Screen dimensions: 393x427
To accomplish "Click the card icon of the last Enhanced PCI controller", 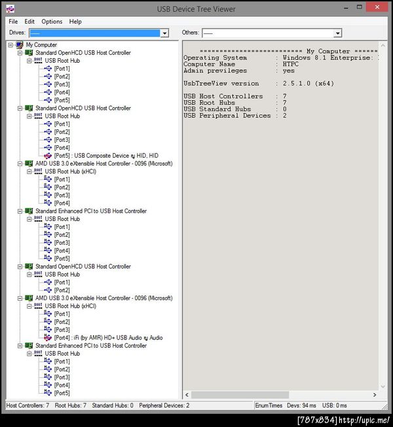I will [x=29, y=345].
